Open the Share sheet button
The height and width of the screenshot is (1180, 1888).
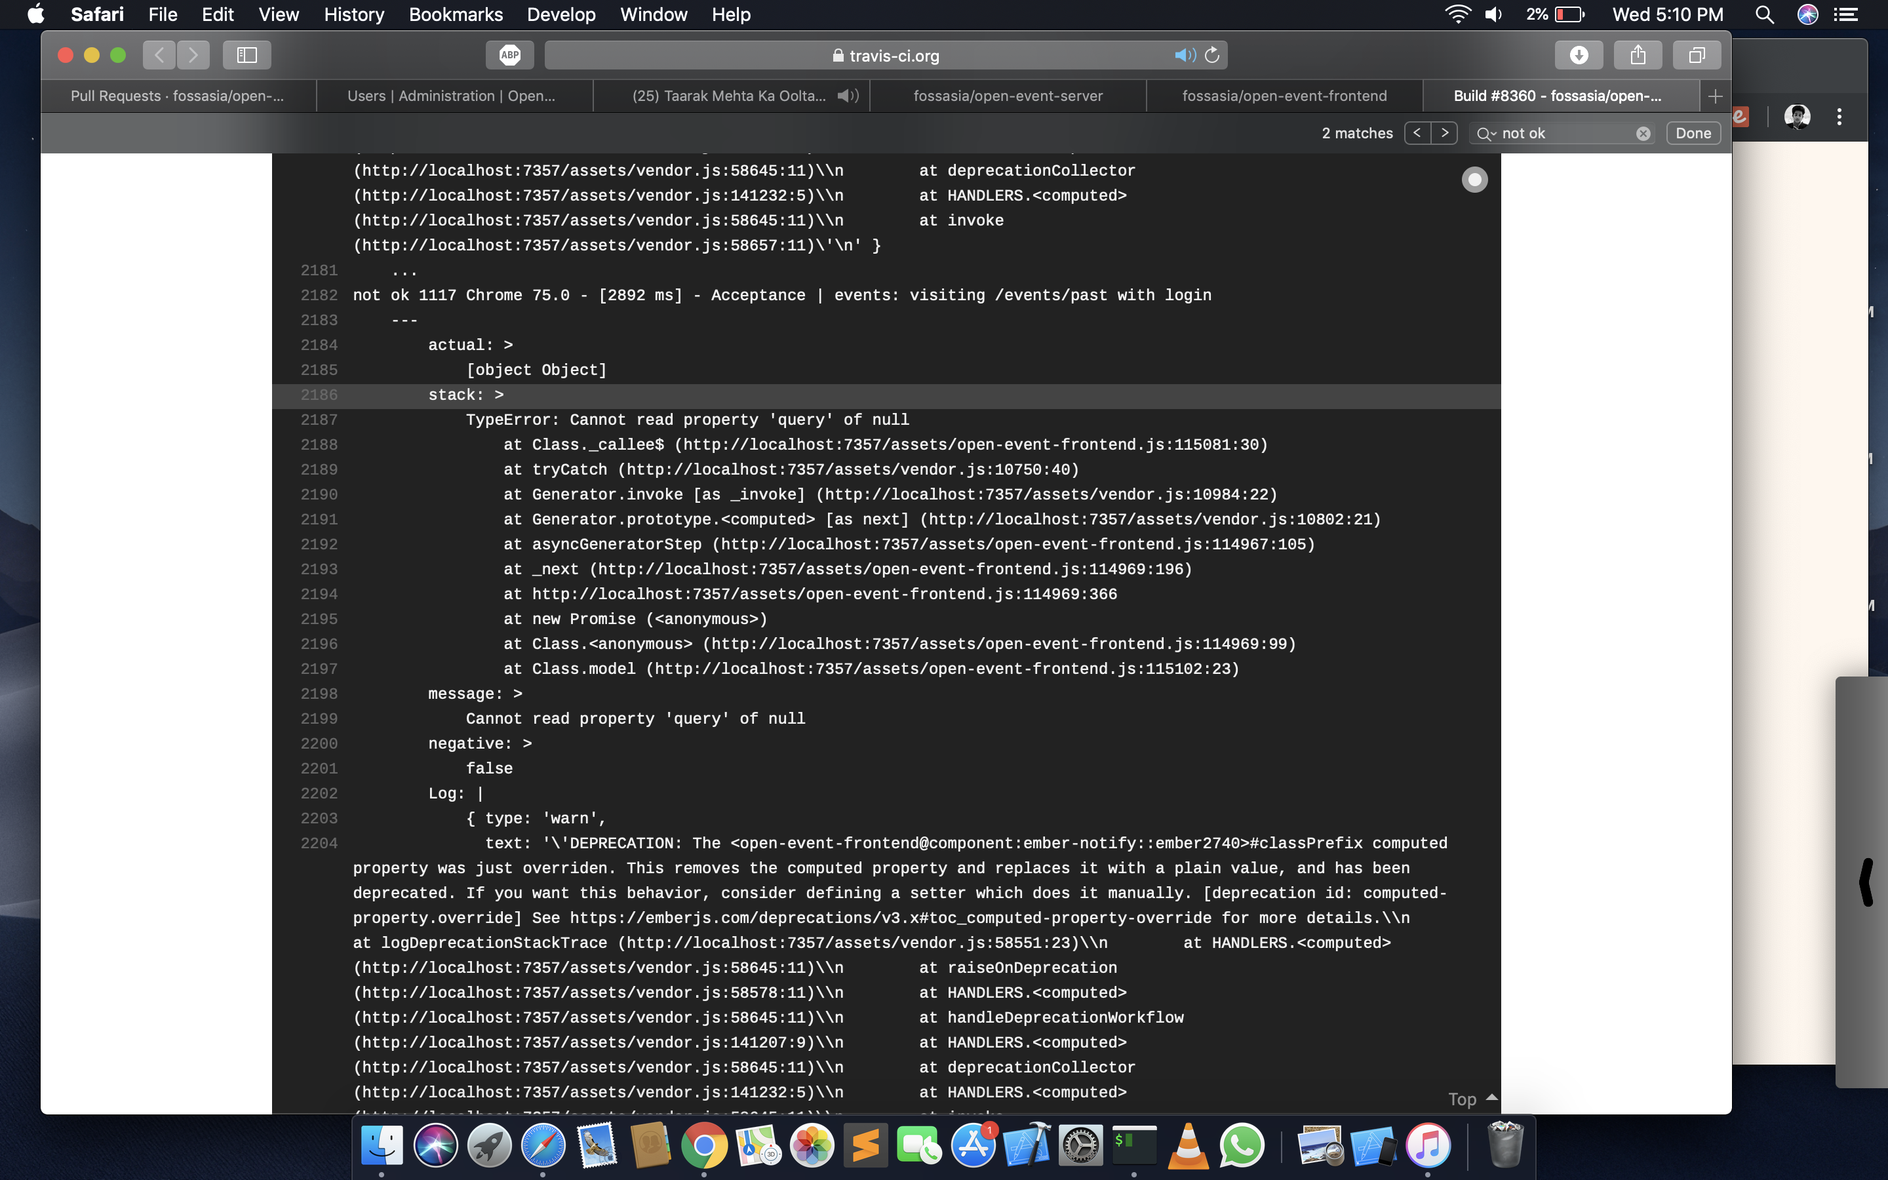point(1638,54)
